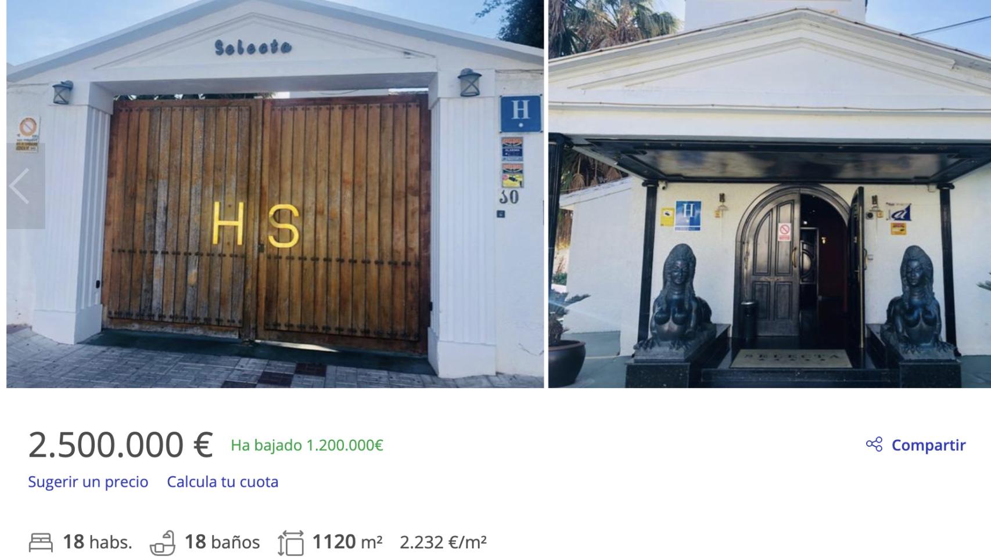Open Calcula tu cuota link

[222, 482]
